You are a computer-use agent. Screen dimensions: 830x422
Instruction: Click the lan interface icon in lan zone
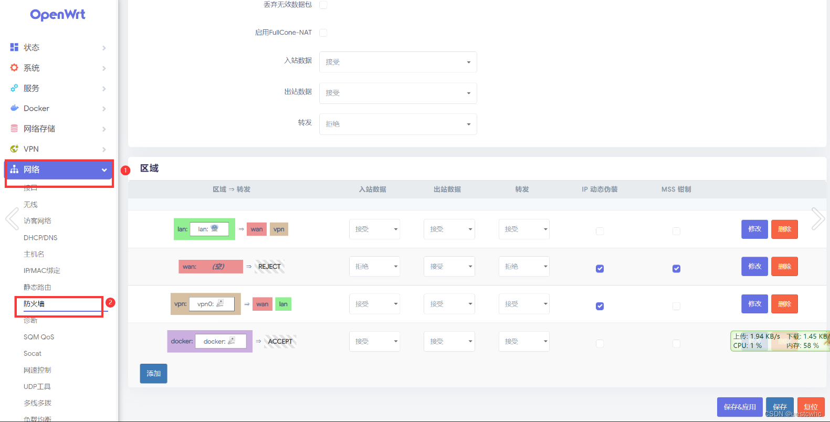pyautogui.click(x=214, y=228)
